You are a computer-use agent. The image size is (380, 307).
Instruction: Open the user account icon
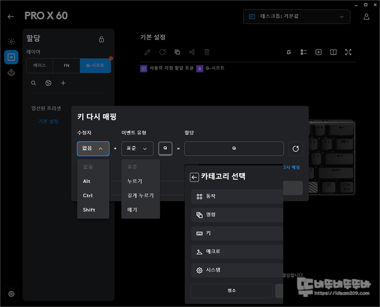[x=366, y=16]
